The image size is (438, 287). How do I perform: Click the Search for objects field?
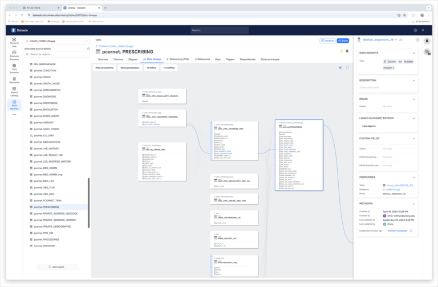57,54
